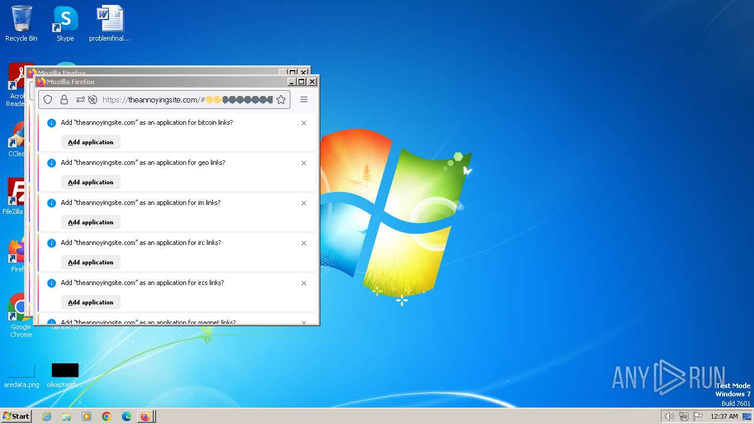The image size is (754, 424).
Task: Minimize the front Mozilla Firefox window
Action: pos(291,82)
